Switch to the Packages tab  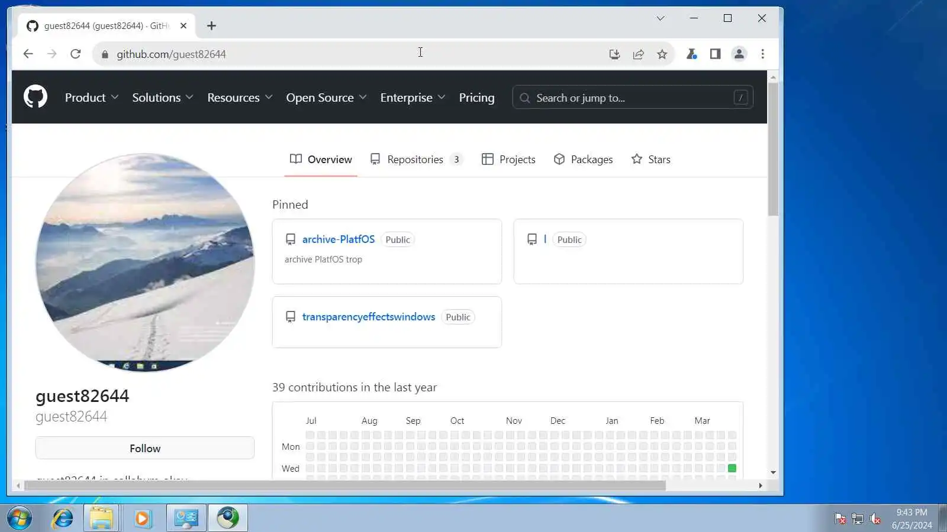583,159
